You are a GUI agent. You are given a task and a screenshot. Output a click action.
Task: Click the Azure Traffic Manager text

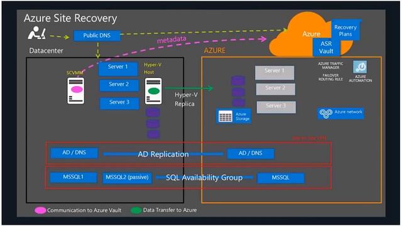pos(330,65)
